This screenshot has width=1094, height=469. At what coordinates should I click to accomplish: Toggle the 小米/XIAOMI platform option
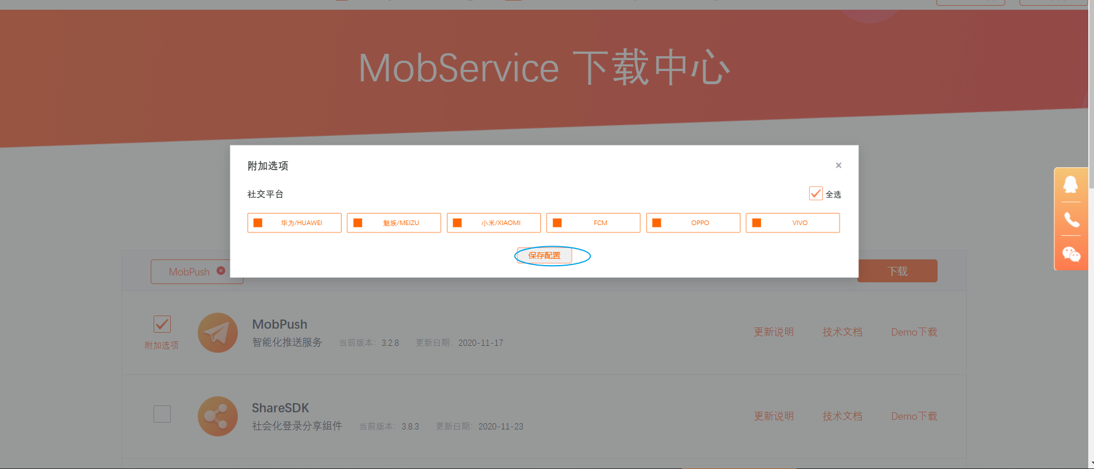click(493, 223)
